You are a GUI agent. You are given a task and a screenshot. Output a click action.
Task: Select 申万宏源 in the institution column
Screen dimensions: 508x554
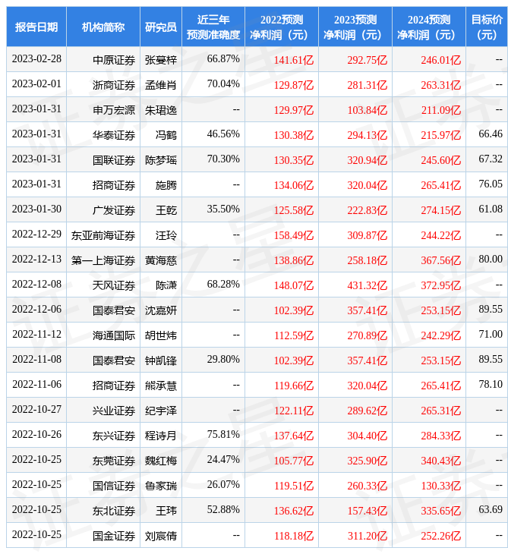[114, 109]
